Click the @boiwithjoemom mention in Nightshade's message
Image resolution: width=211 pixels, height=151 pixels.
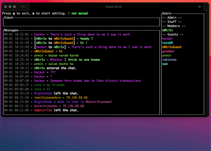[x=99, y=101]
